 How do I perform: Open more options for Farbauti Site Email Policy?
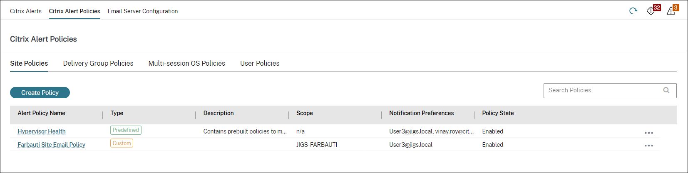(x=648, y=146)
